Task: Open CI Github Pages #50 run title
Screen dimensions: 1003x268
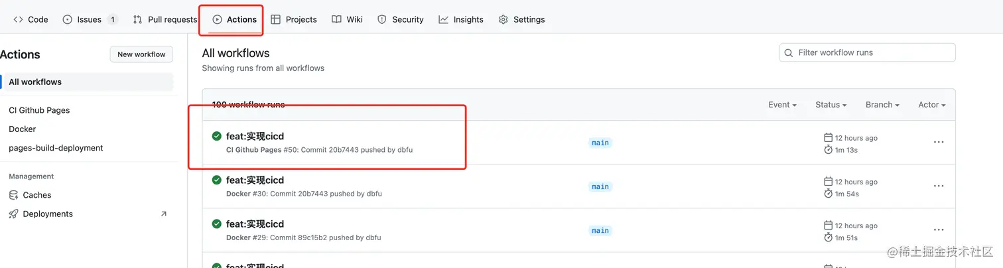Action: [255, 136]
